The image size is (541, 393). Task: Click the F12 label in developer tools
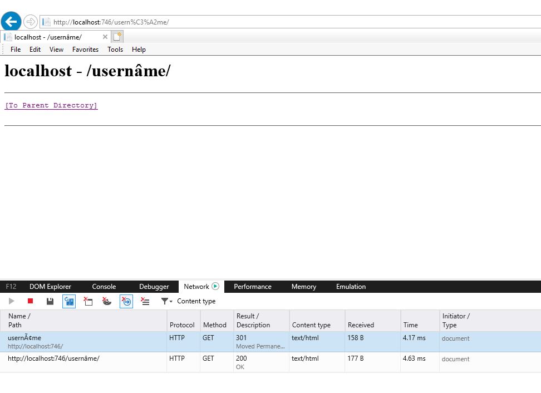11,286
